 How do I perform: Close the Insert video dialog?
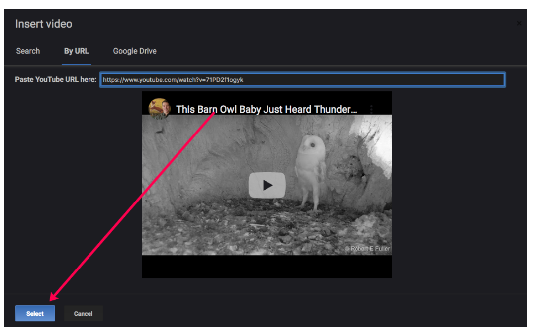click(519, 23)
